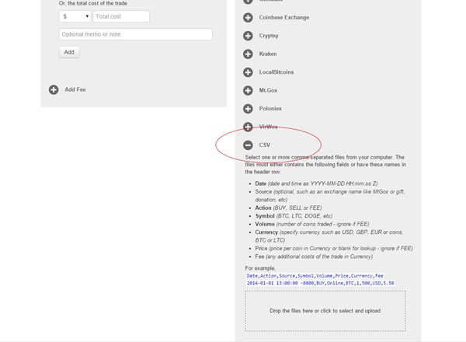The height and width of the screenshot is (342, 466).
Task: Open the currency symbol dropdown
Action: tap(75, 16)
